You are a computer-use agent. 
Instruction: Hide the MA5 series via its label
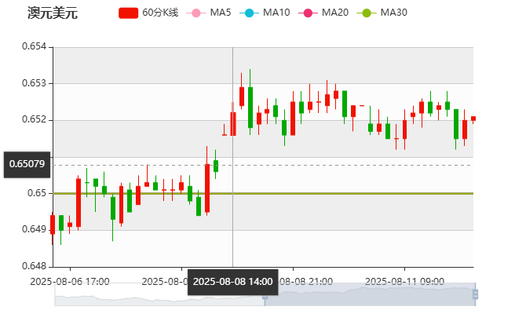[x=221, y=13]
